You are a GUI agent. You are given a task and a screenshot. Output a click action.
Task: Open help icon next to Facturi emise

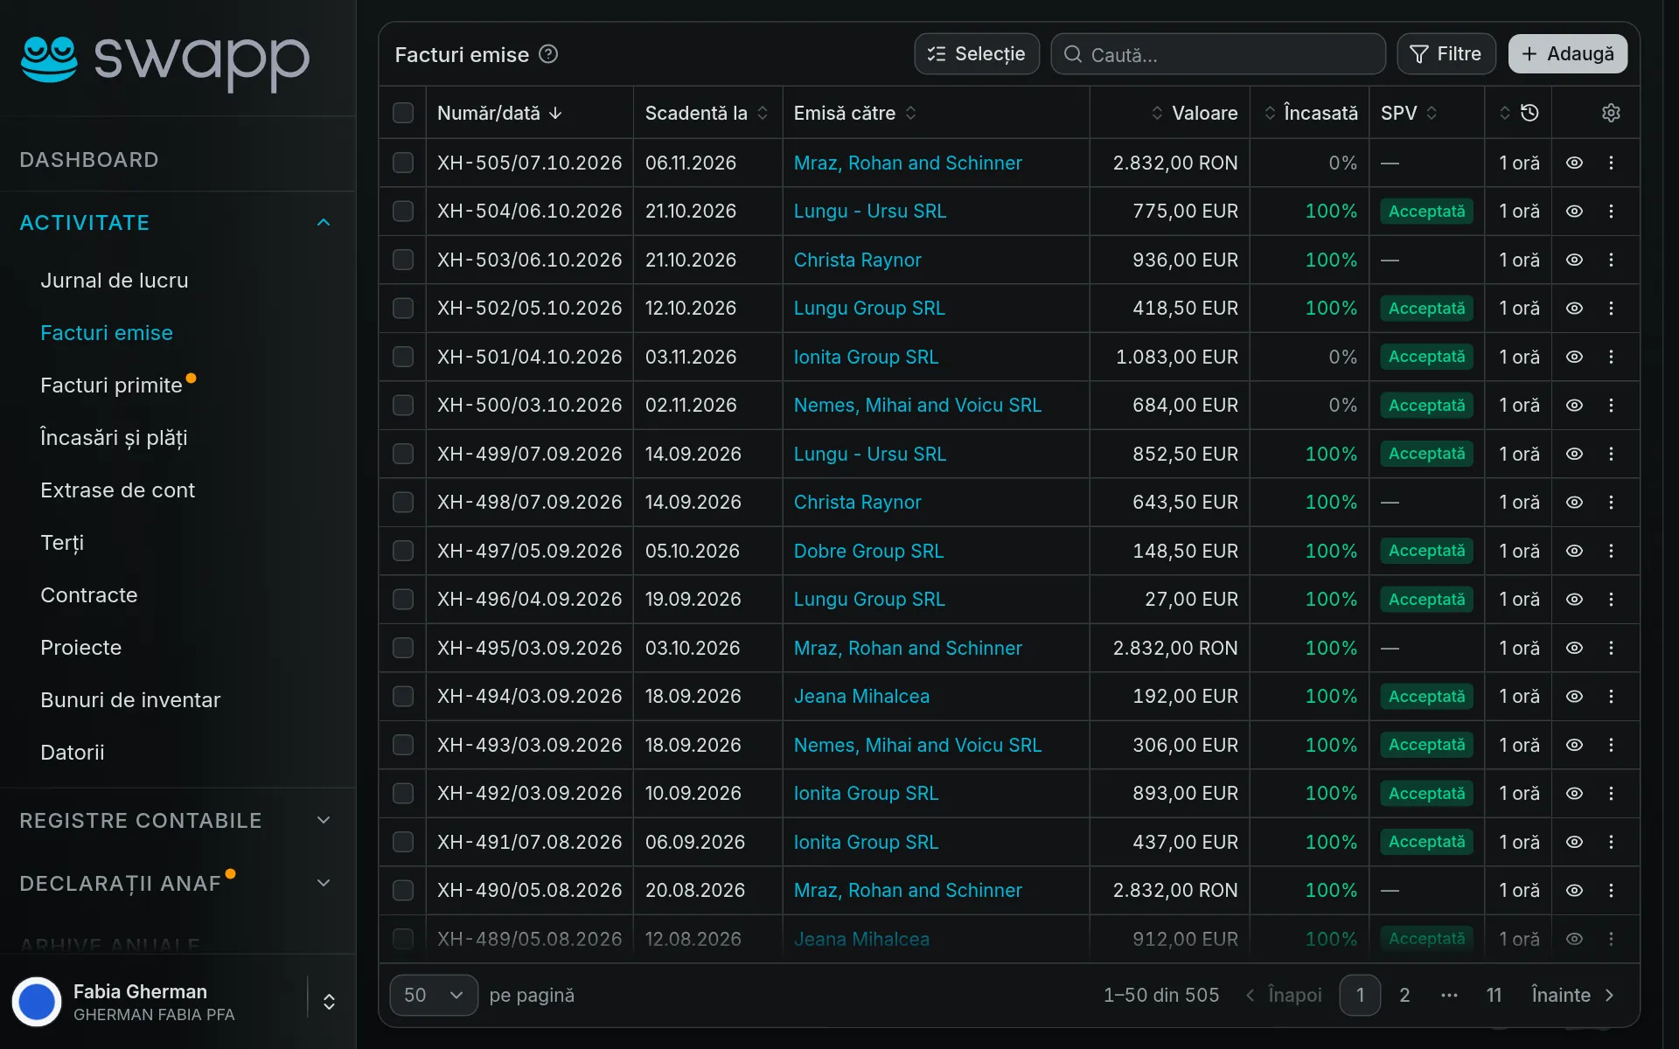click(x=548, y=54)
